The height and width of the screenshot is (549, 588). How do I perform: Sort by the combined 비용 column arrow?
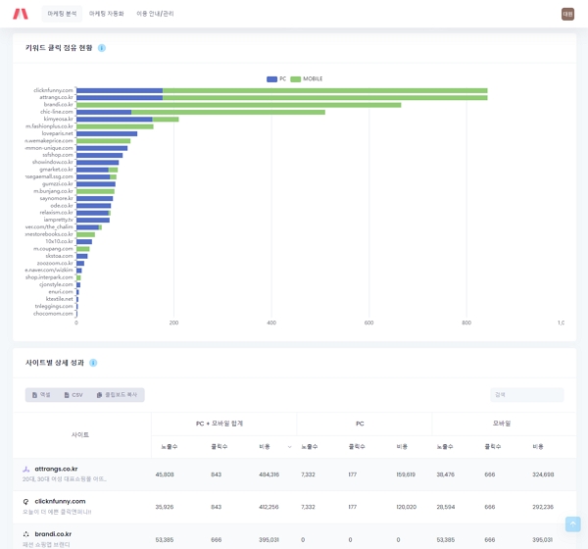tap(289, 447)
